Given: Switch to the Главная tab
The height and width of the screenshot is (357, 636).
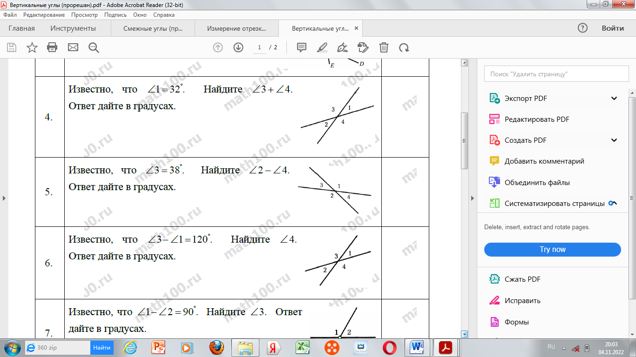Looking at the screenshot, I should pyautogui.click(x=21, y=28).
